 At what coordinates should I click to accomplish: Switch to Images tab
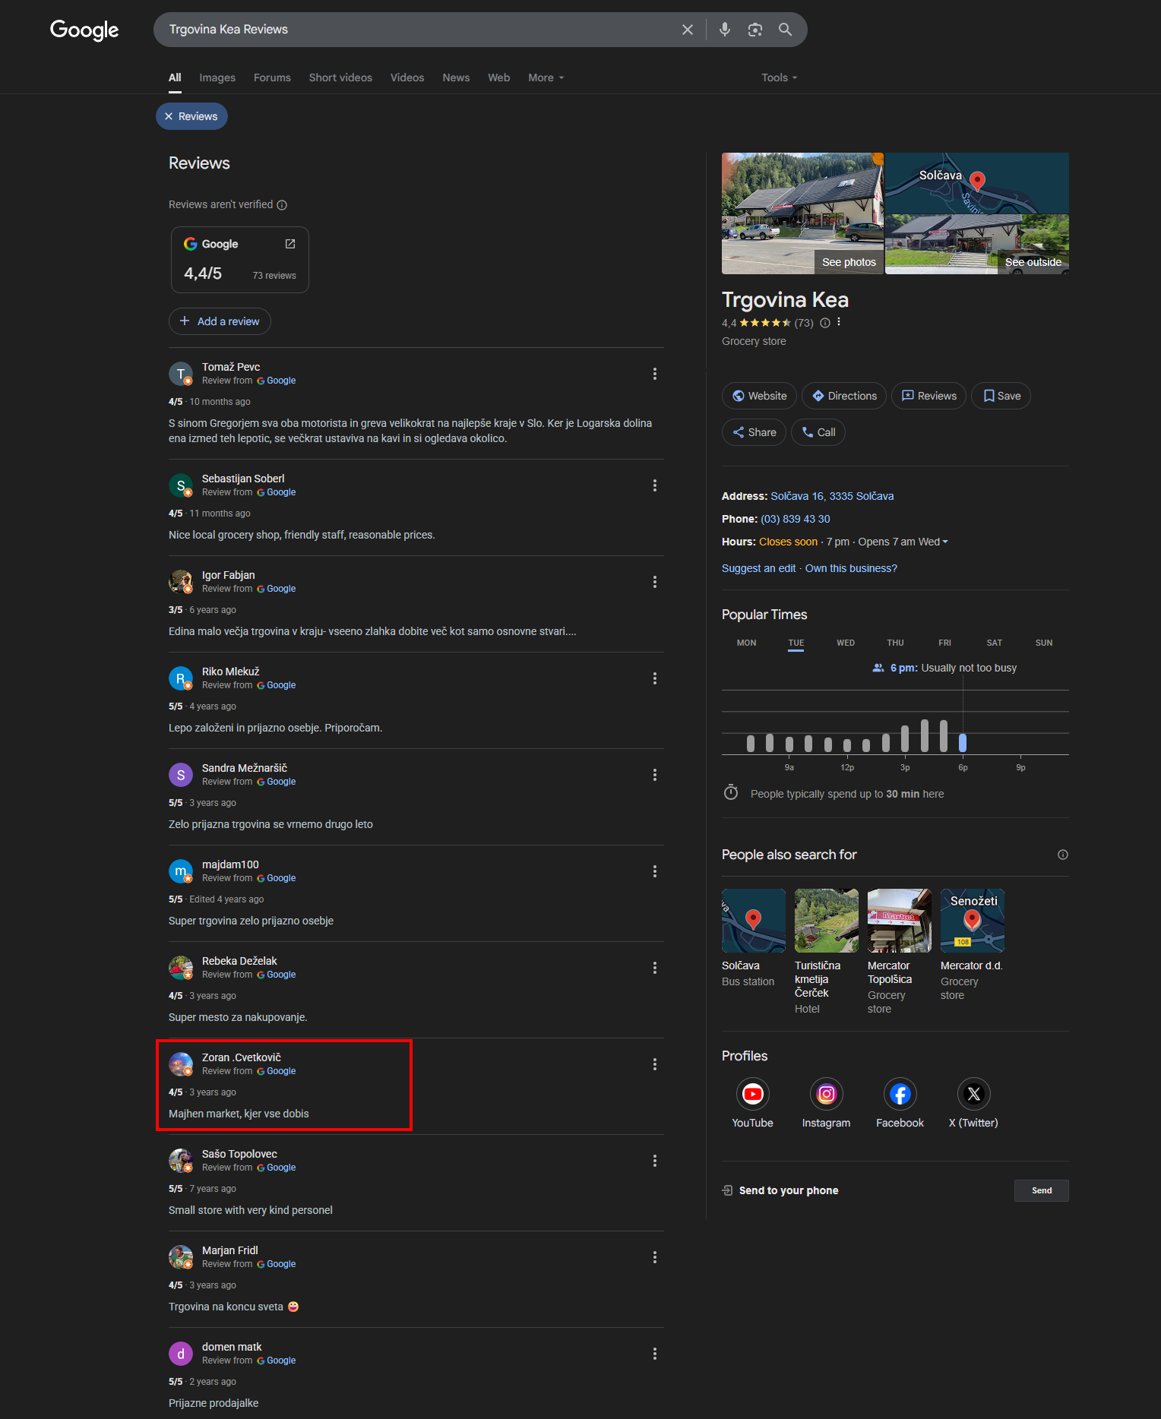tap(217, 77)
